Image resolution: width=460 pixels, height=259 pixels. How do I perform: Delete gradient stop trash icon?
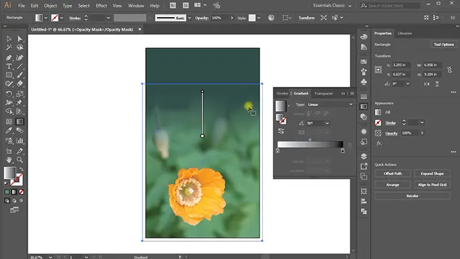click(x=350, y=145)
